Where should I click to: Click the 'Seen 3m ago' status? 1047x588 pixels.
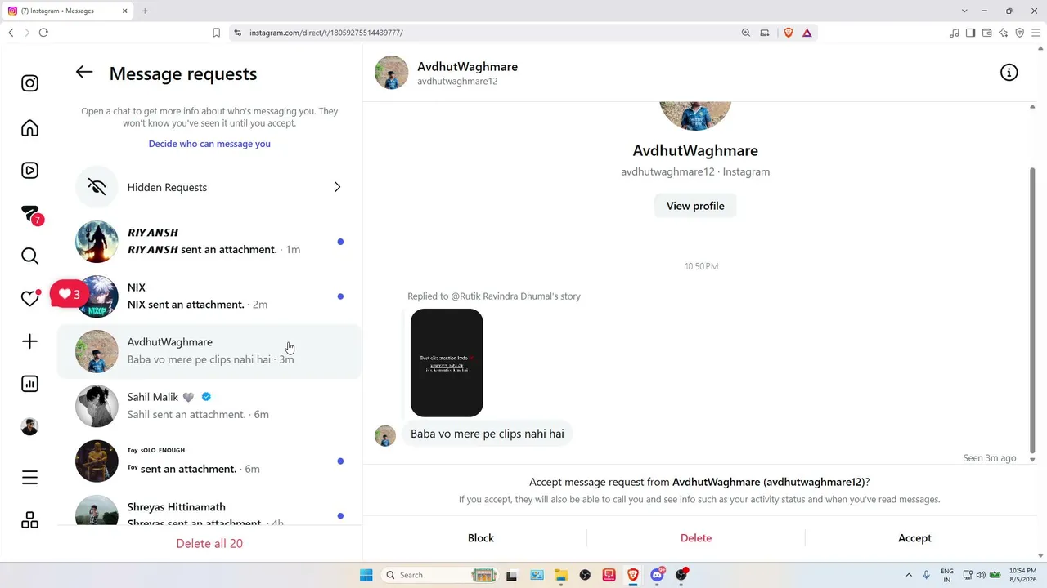click(x=990, y=458)
